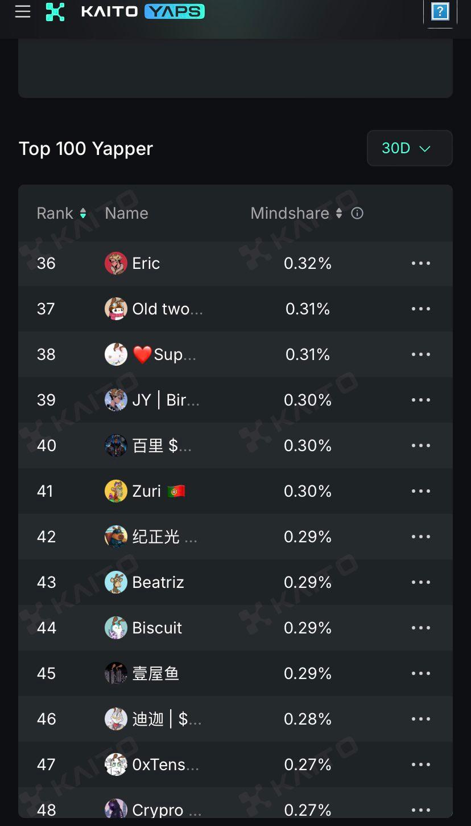Screen dimensions: 471x826
Task: Open the three-dot menu for rank 39
Action: [x=420, y=400]
